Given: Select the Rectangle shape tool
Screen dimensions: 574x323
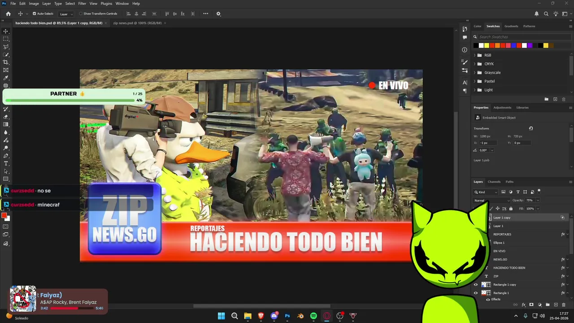Looking at the screenshot, I should coord(6,179).
